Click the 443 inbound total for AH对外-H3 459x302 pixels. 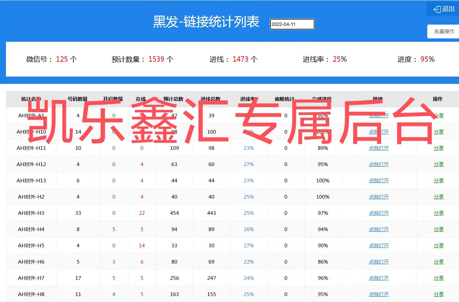pos(211,213)
